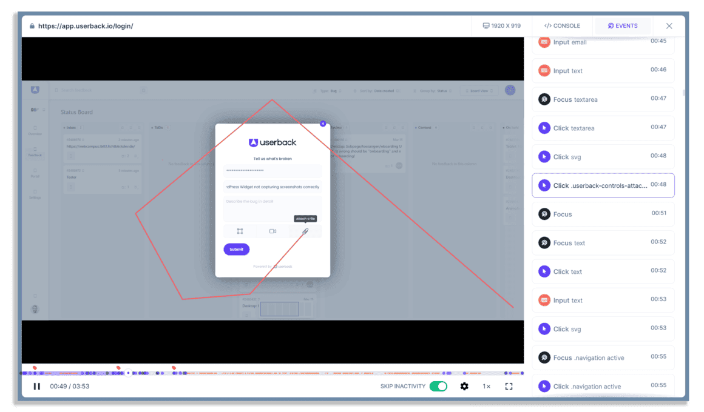Close the session replay viewer
This screenshot has height=412, width=704.
669,26
